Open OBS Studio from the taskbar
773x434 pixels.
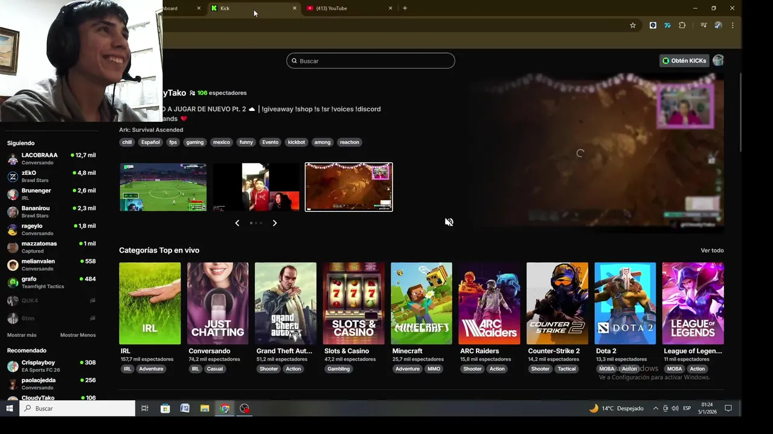coord(245,408)
